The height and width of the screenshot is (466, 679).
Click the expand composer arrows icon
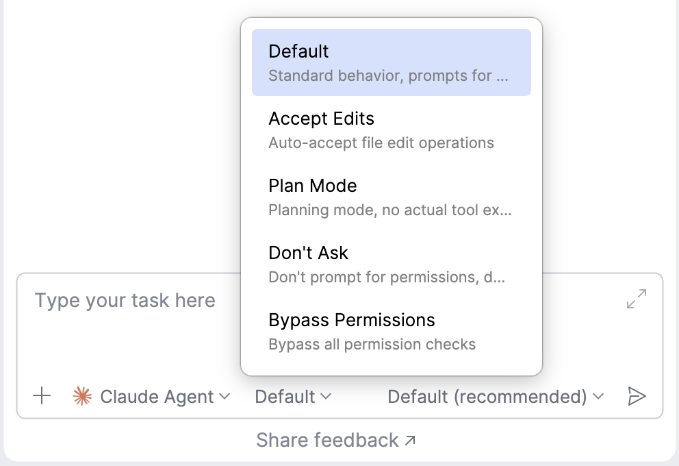636,299
